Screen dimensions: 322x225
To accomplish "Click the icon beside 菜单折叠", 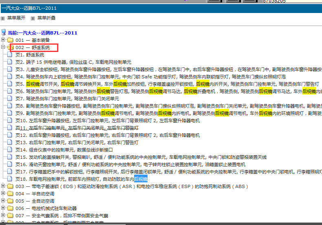I will pos(33,18).
